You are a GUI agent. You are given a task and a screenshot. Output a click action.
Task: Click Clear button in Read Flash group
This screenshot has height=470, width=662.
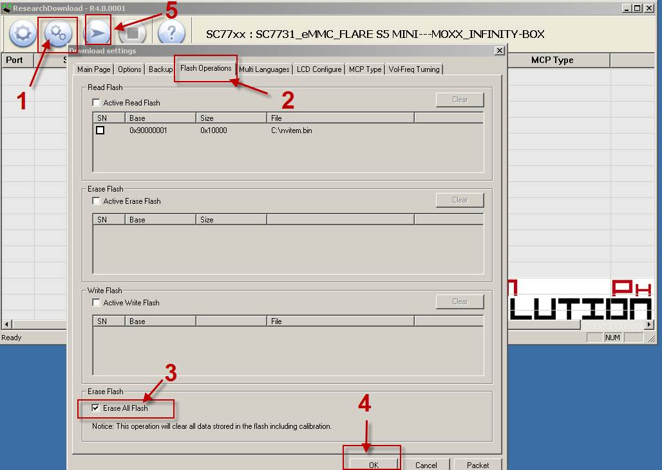[460, 100]
